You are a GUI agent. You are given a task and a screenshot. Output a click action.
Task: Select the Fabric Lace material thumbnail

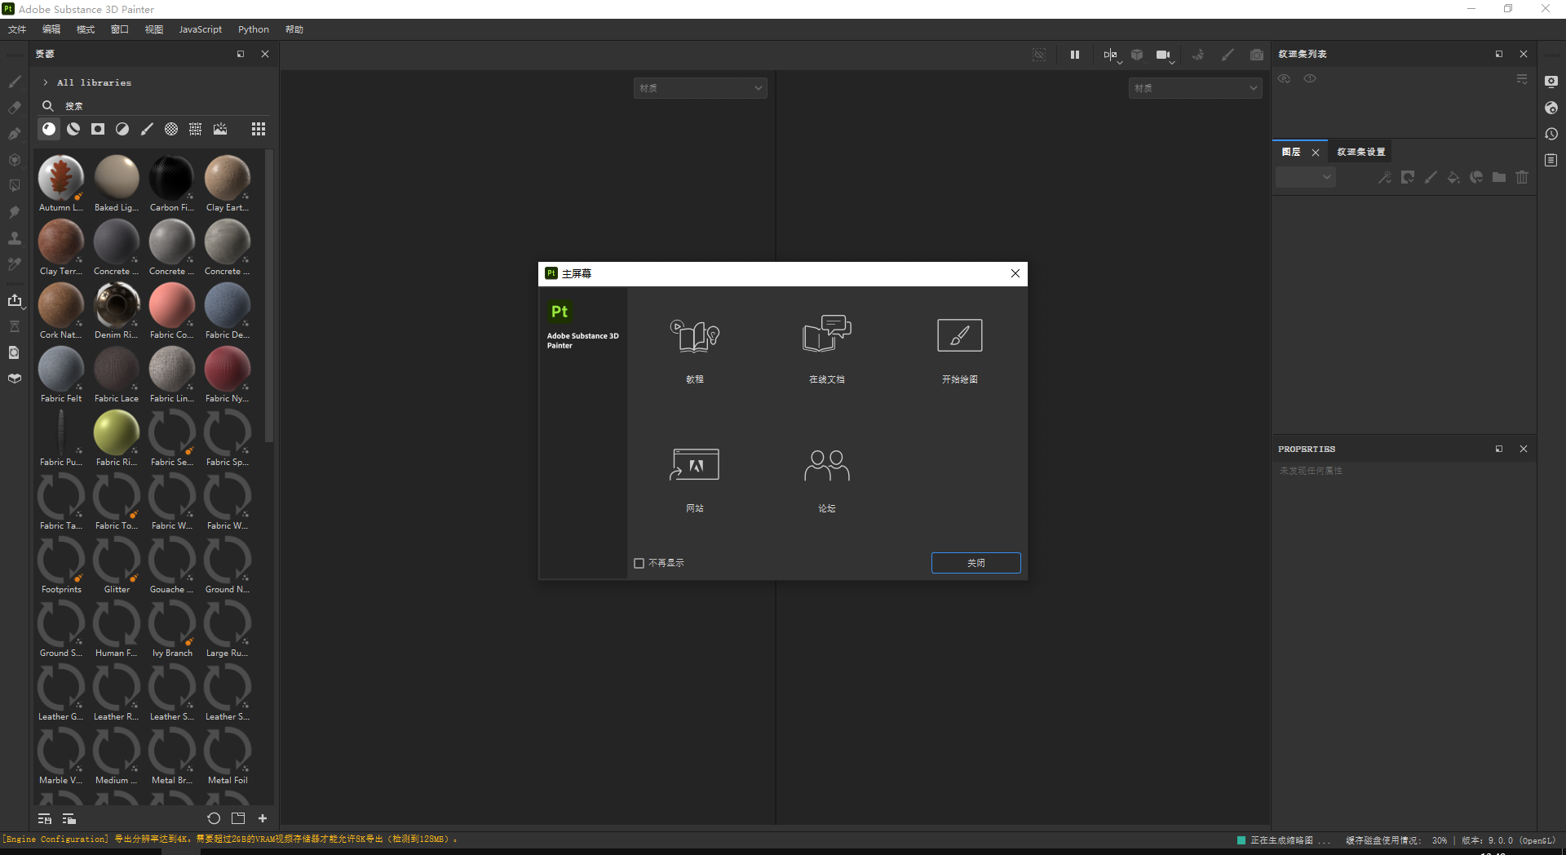[x=116, y=371]
